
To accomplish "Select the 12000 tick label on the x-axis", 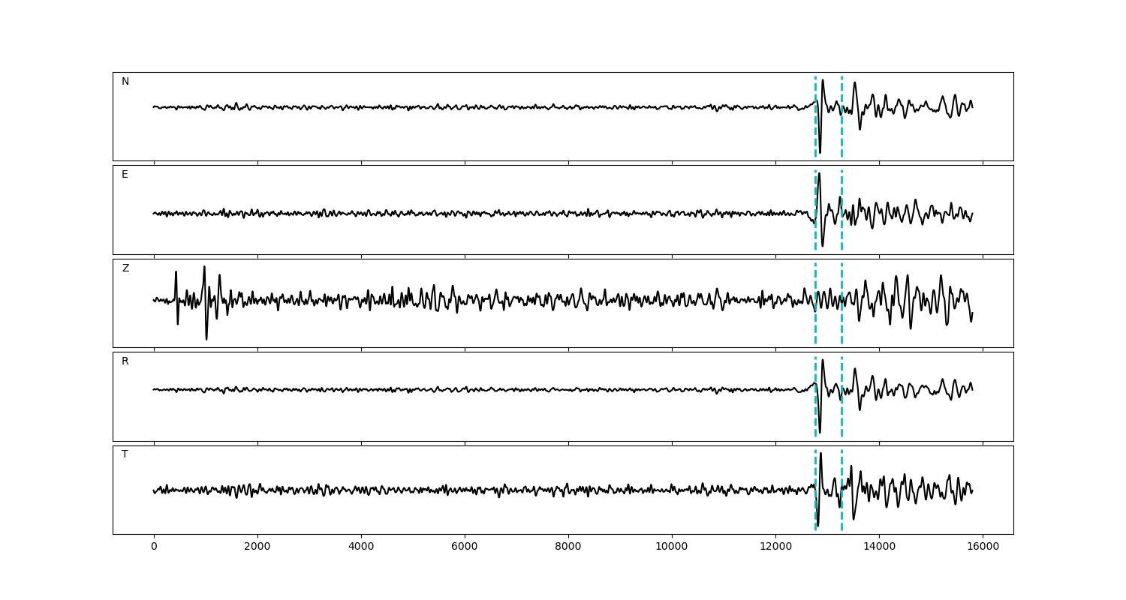I will tap(775, 547).
